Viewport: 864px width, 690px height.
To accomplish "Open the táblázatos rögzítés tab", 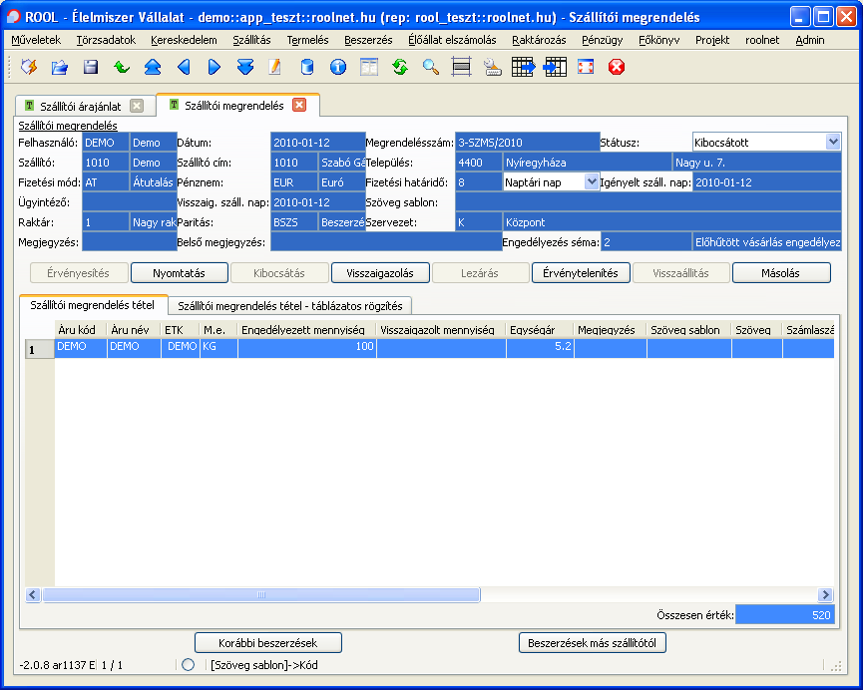I will coord(290,306).
